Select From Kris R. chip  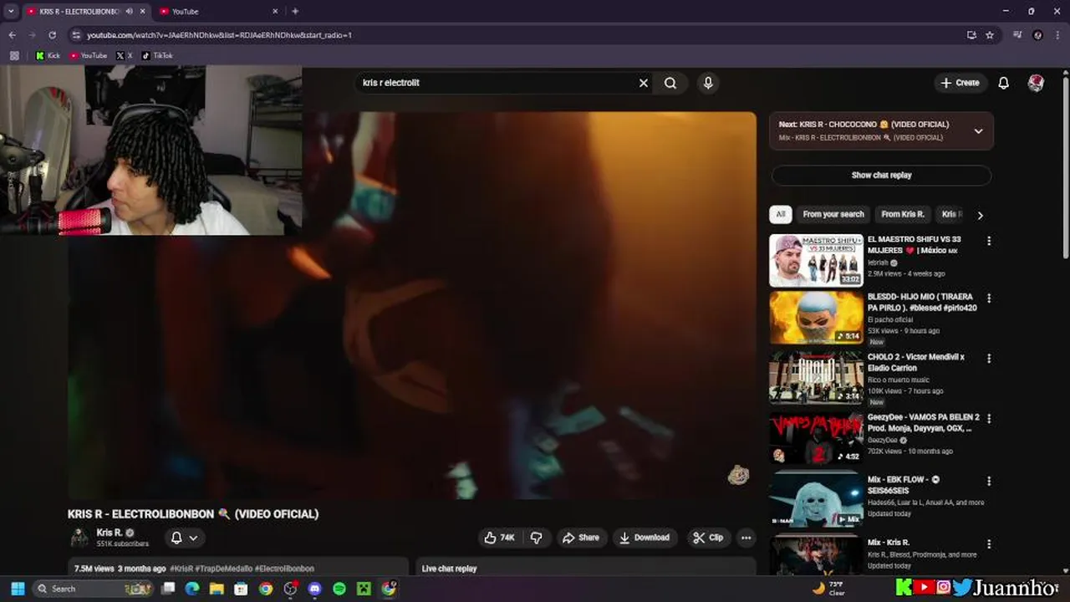903,214
